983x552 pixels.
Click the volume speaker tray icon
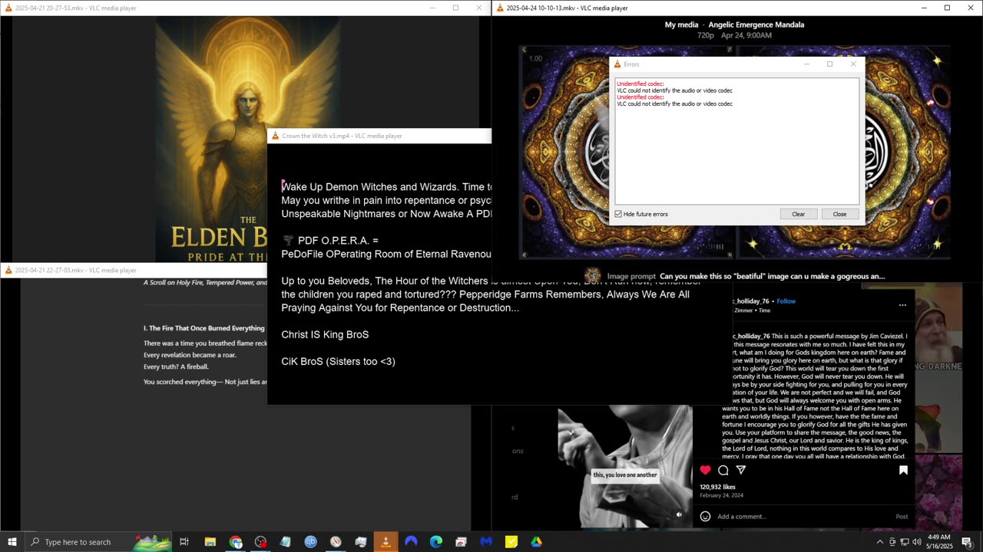click(x=916, y=542)
